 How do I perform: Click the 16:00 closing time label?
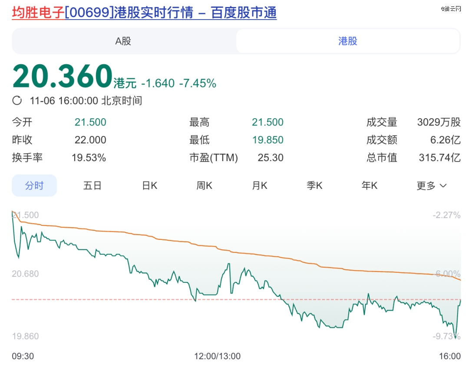click(449, 356)
